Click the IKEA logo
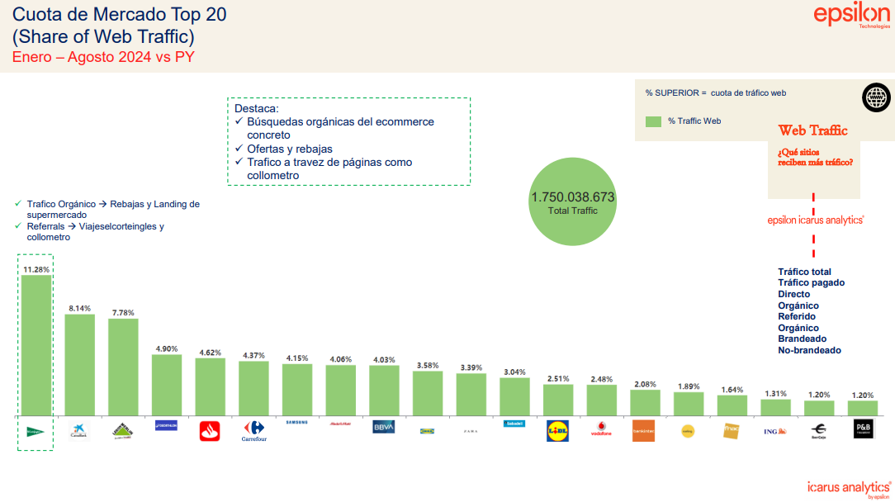 pyautogui.click(x=427, y=431)
